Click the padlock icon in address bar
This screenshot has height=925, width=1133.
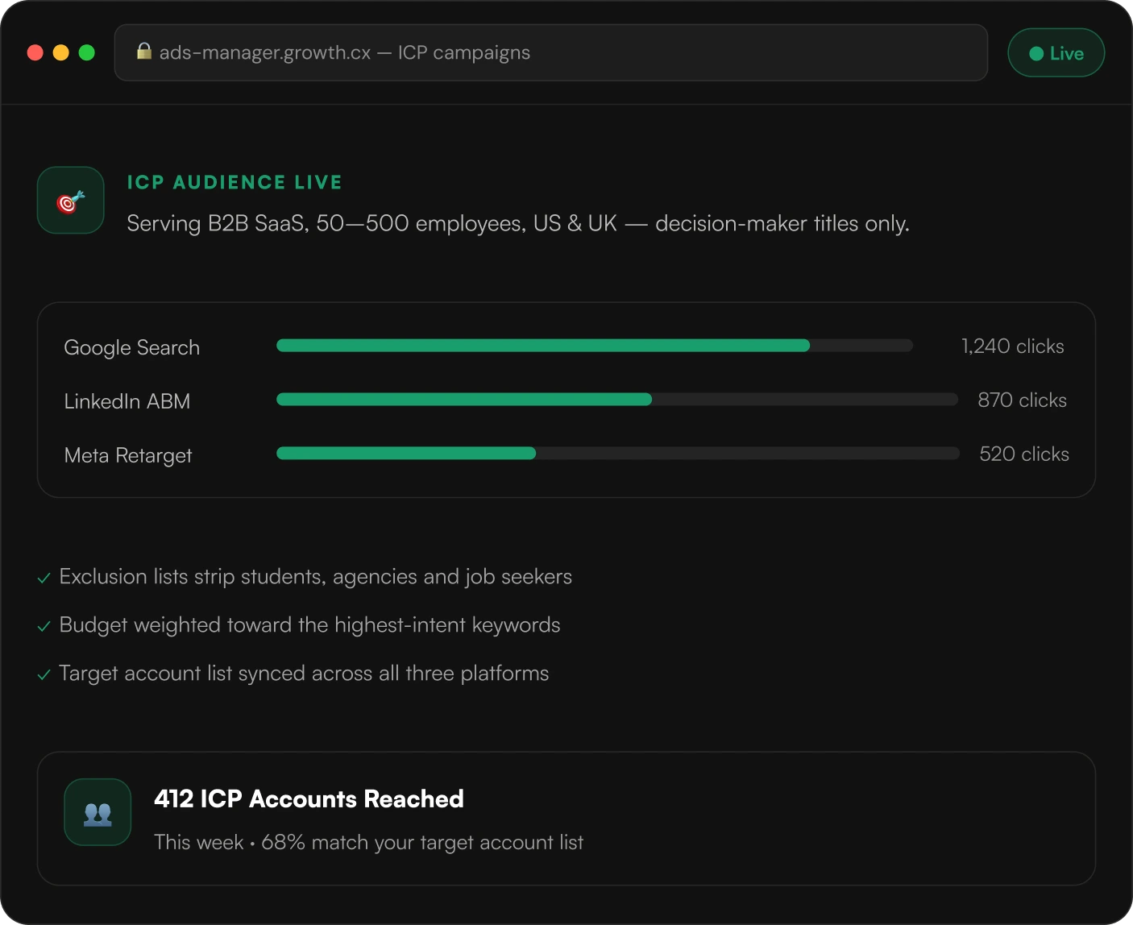pos(144,52)
